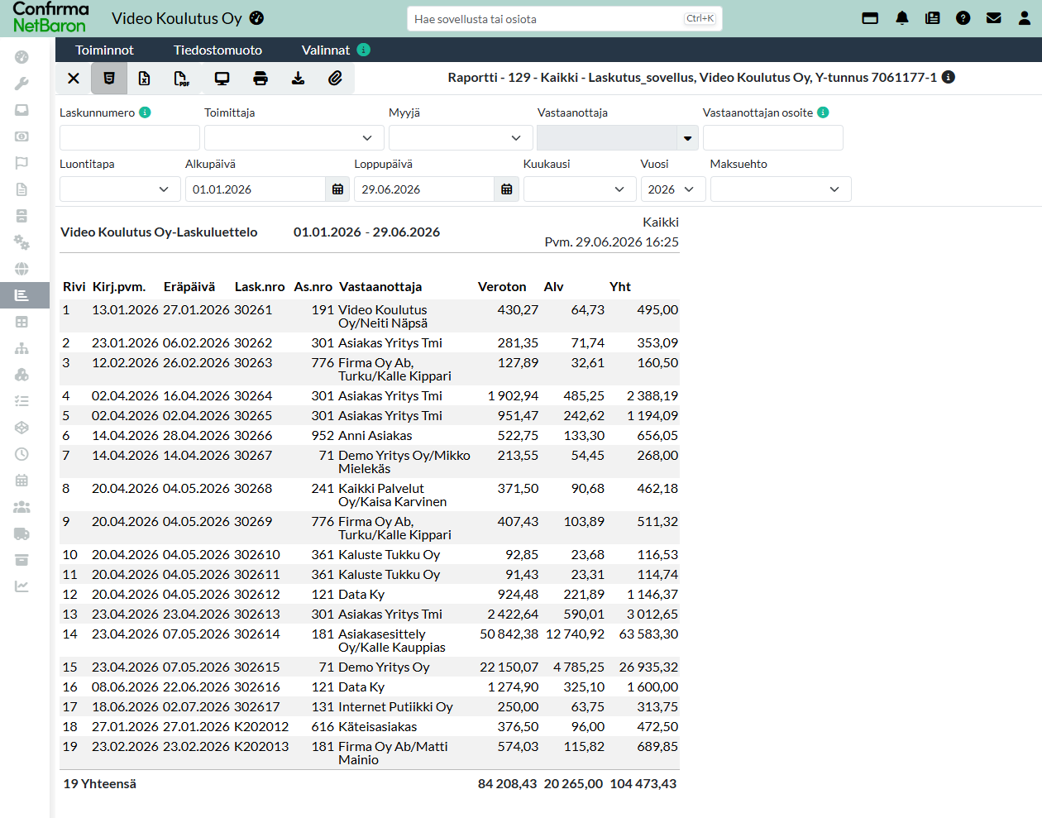This screenshot has width=1042, height=818.
Task: Open the help question mark icon
Action: pos(963,18)
